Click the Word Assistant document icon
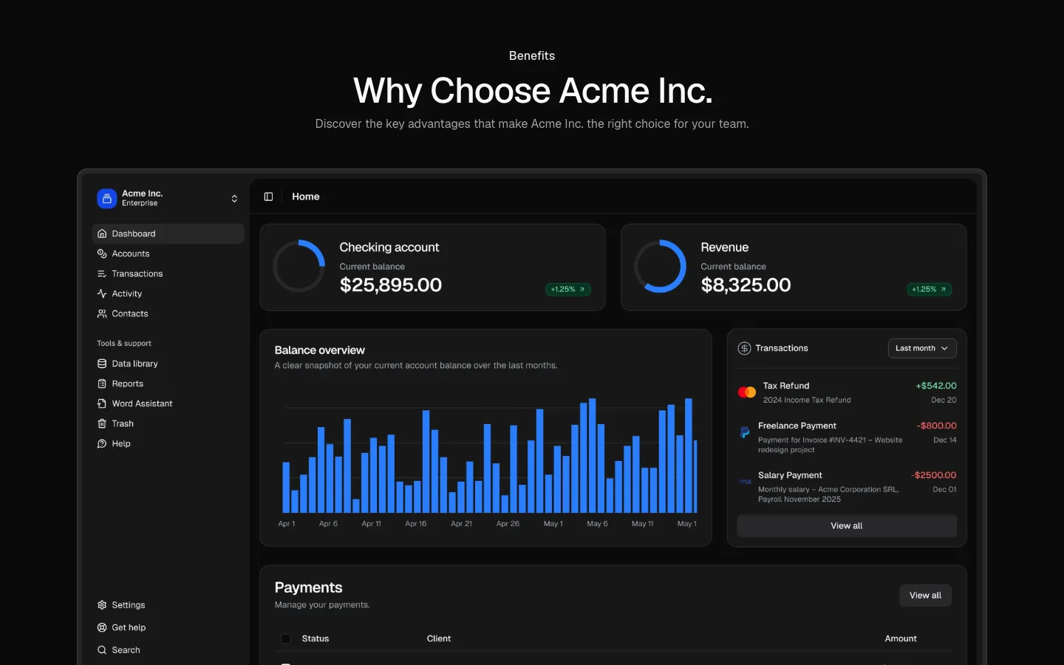 click(102, 403)
